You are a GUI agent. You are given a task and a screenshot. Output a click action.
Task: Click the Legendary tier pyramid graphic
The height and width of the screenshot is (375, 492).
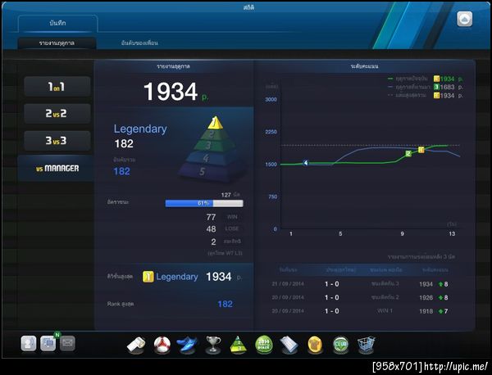pyautogui.click(x=211, y=149)
